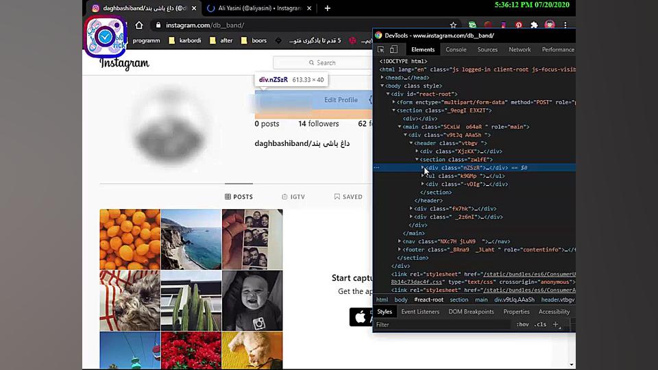This screenshot has width=658, height=370.
Task: Click the Pinterest extension icon
Action: point(519,25)
